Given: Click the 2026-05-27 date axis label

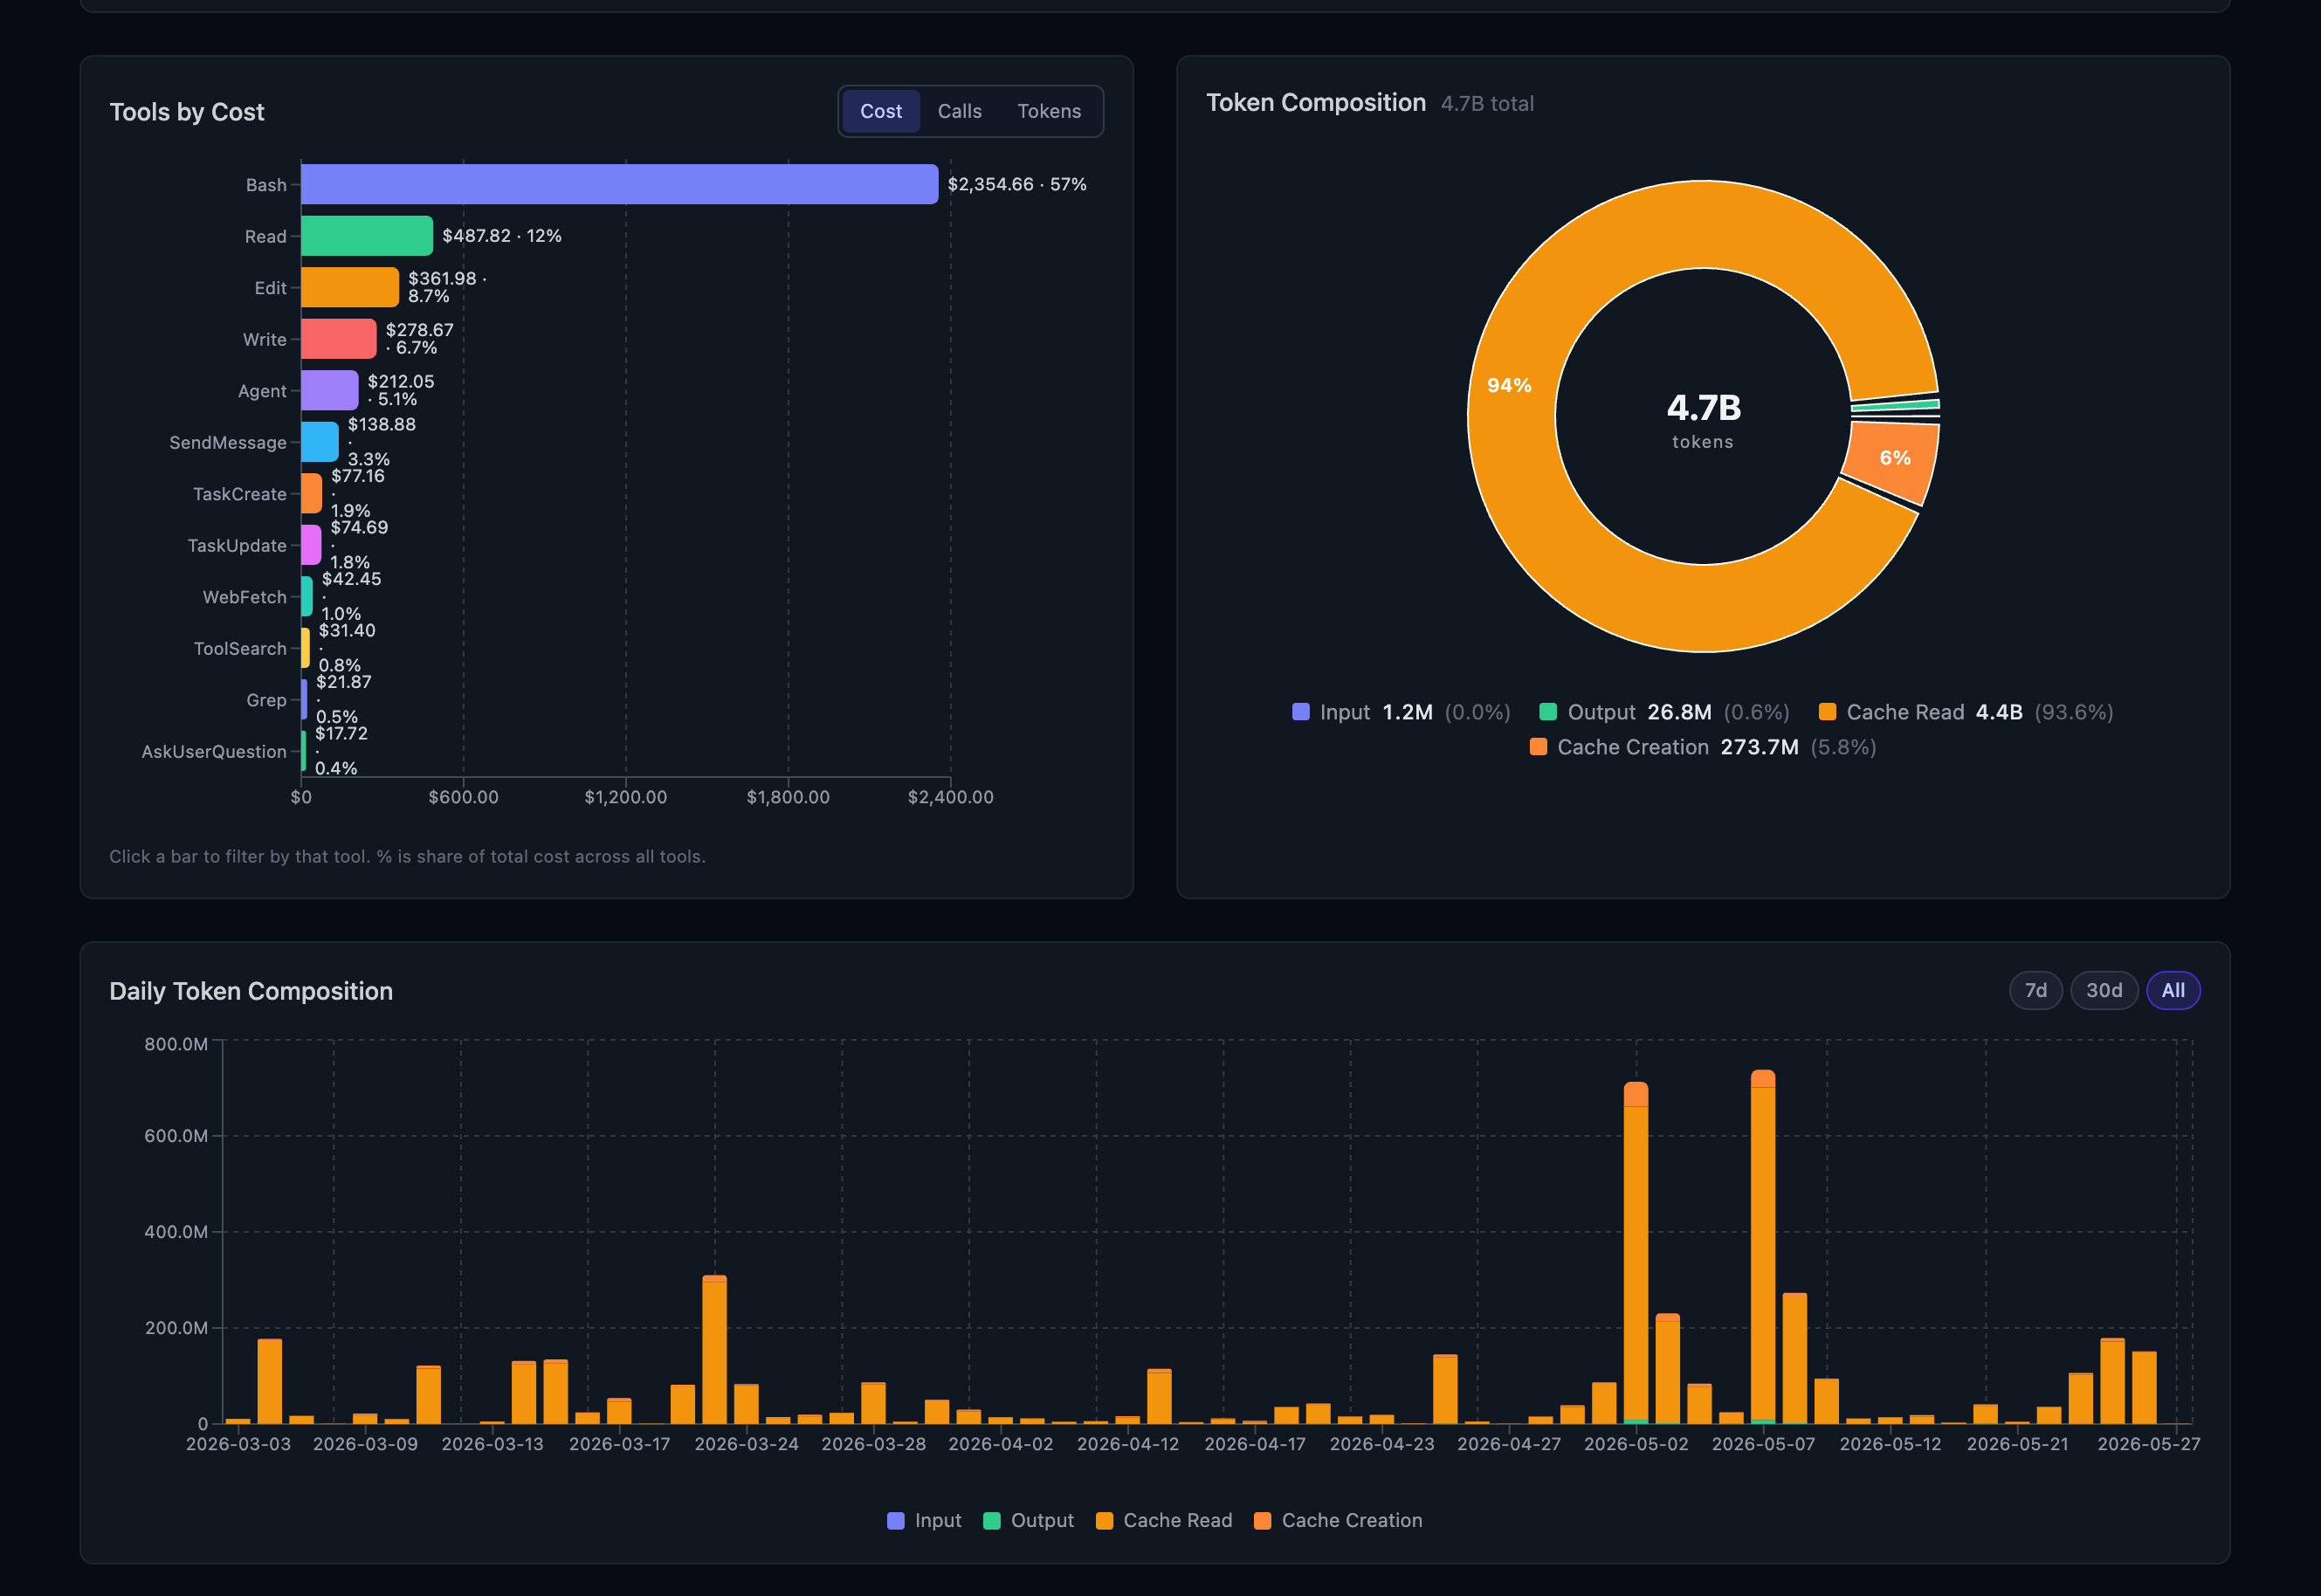Looking at the screenshot, I should click(2148, 1444).
